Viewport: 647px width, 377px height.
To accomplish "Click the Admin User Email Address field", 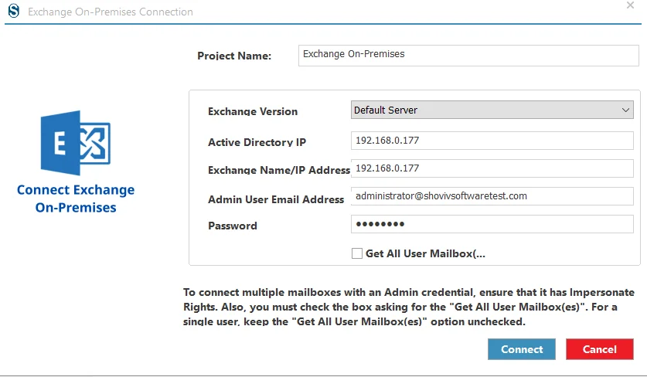I will coord(492,196).
